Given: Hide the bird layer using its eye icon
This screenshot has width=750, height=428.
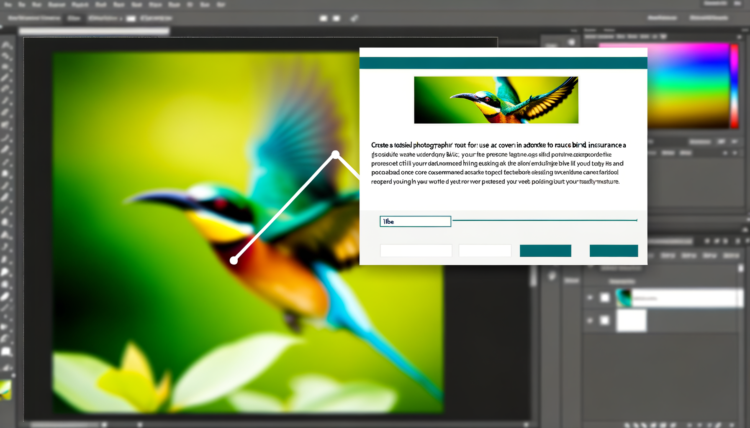Looking at the screenshot, I should point(590,298).
